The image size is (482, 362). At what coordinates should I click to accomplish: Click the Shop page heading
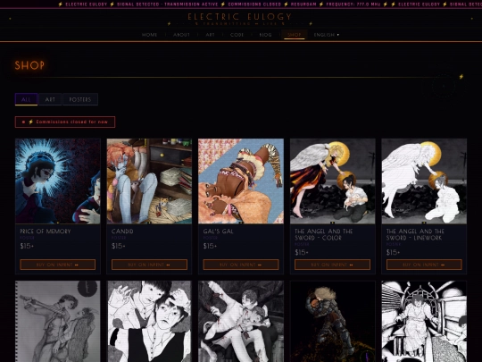(29, 65)
